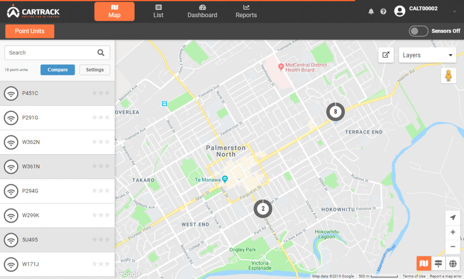464x279 pixels.
Task: Expand the cluster marker showing 8 units
Action: 335,111
